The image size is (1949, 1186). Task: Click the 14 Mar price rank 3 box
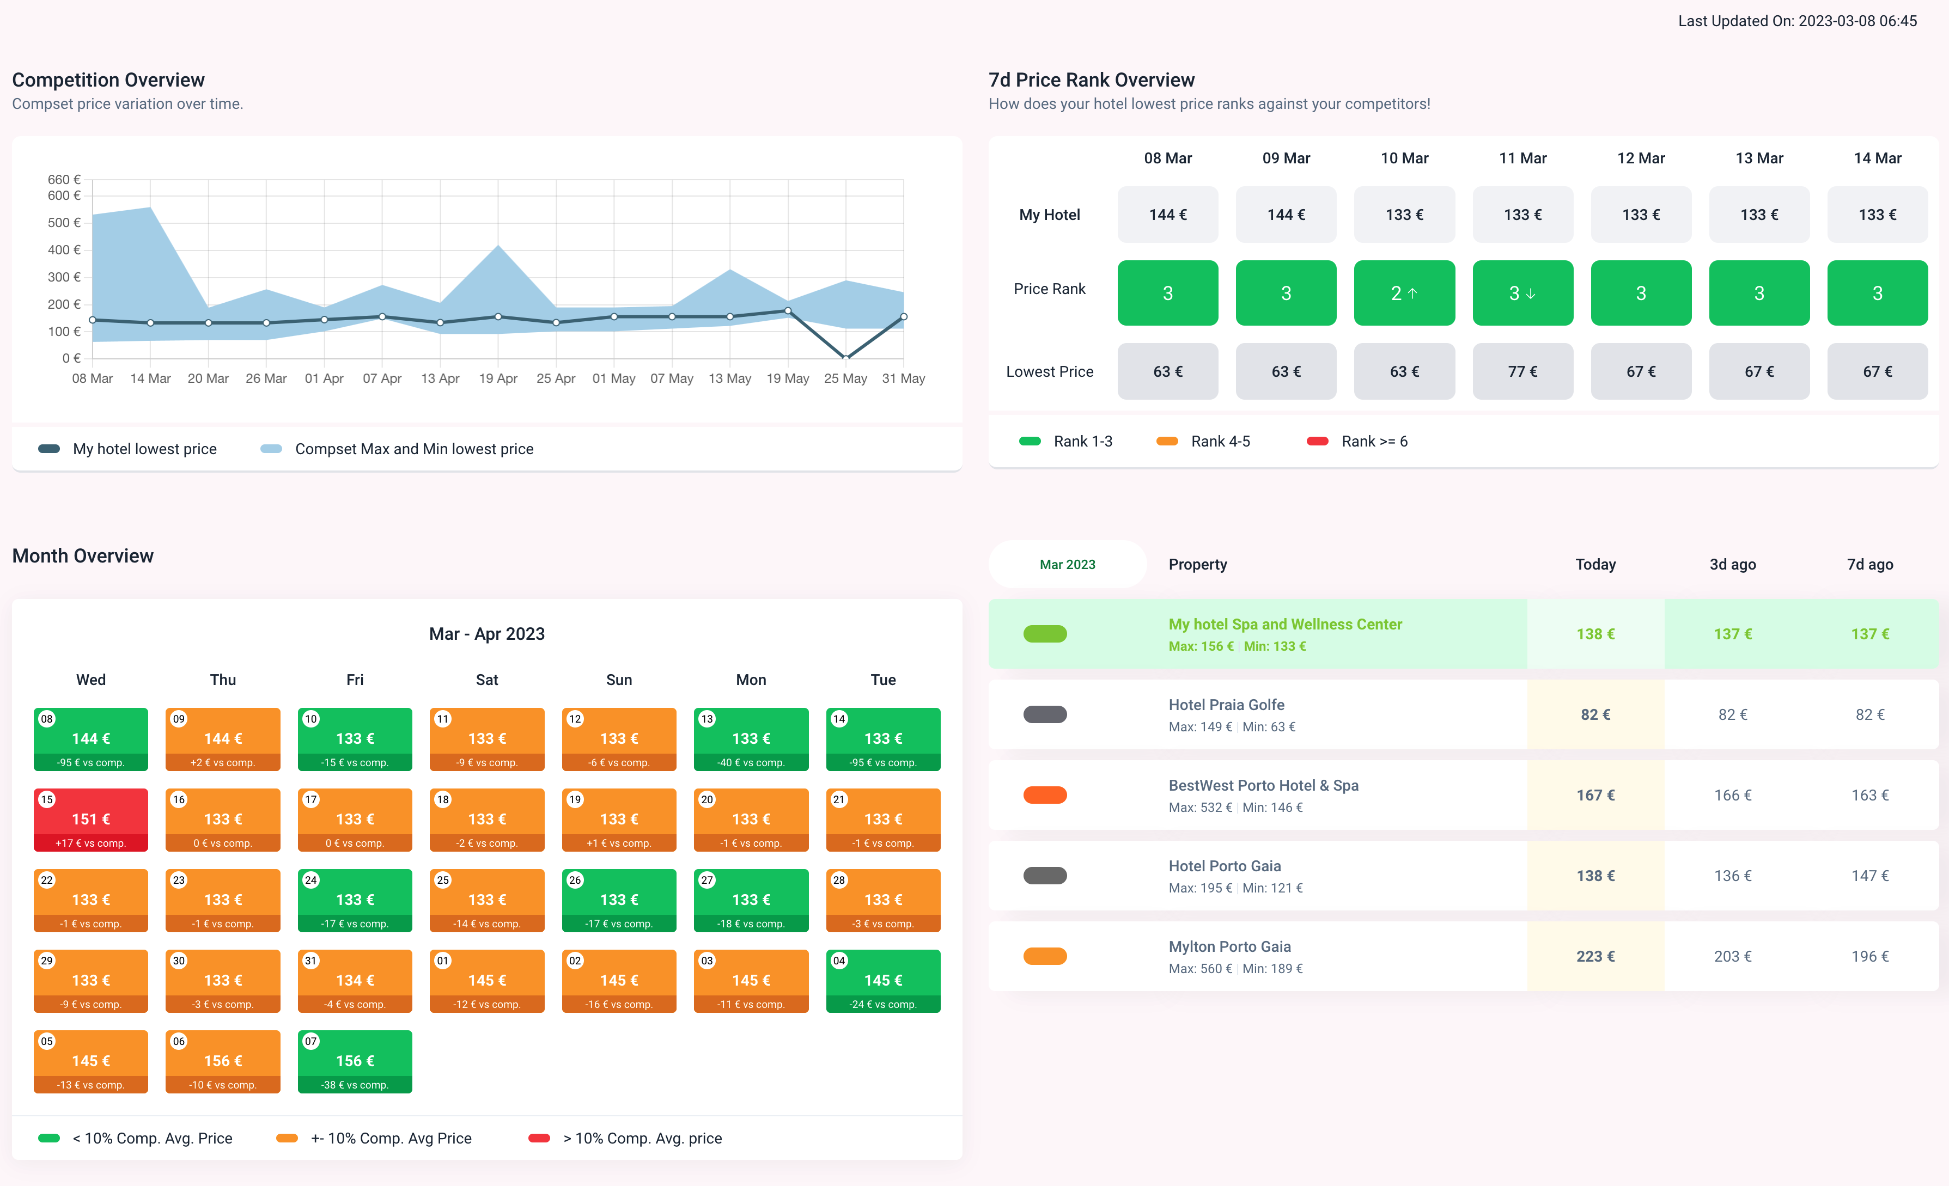(x=1877, y=294)
